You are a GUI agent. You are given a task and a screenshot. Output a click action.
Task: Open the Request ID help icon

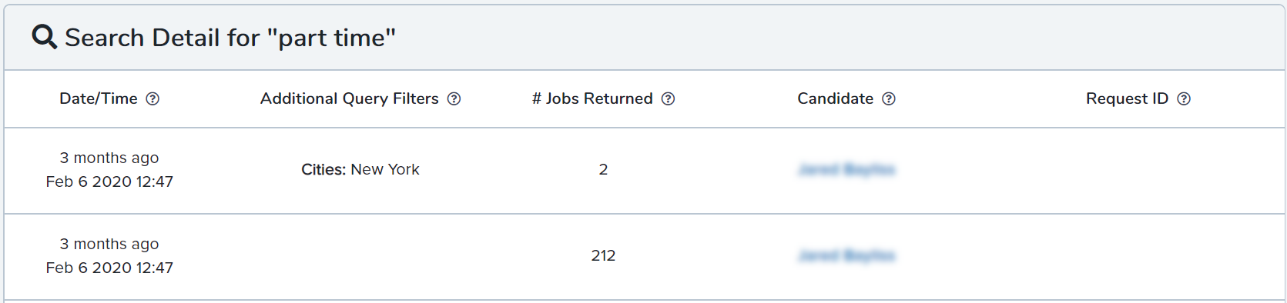click(1184, 98)
